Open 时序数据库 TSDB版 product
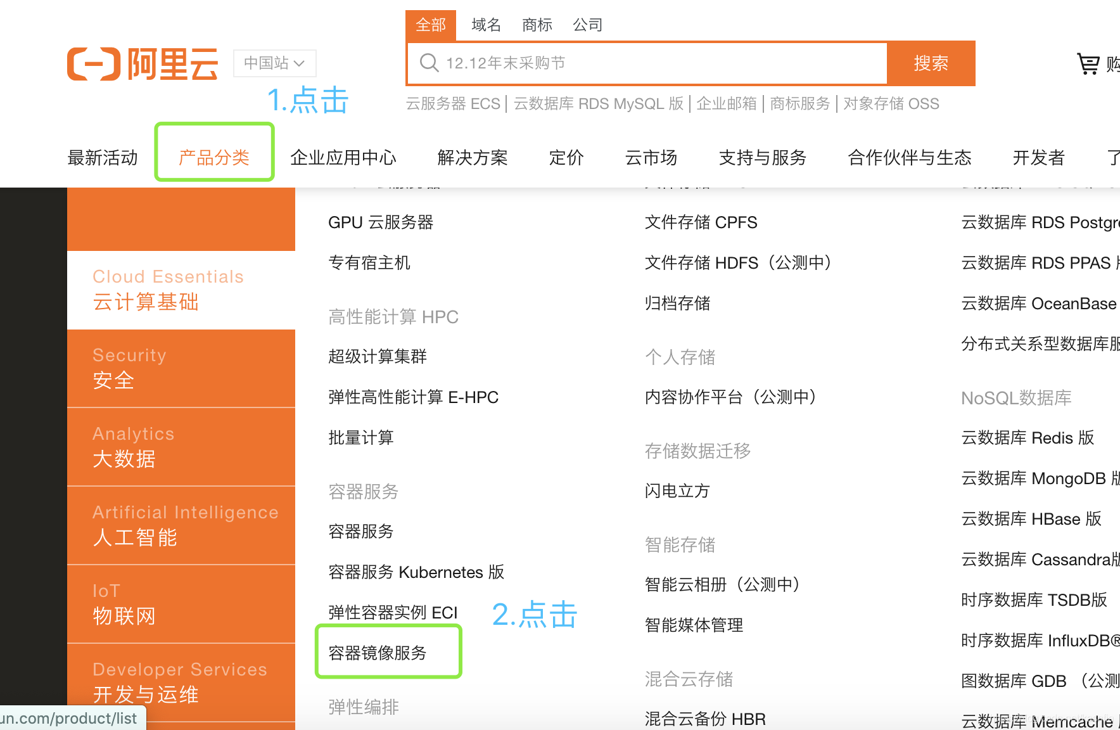 coord(1034,600)
